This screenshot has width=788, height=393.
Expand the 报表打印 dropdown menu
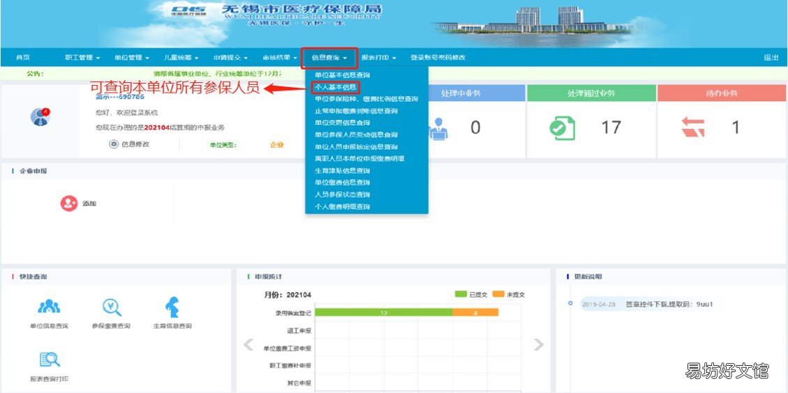pyautogui.click(x=378, y=58)
